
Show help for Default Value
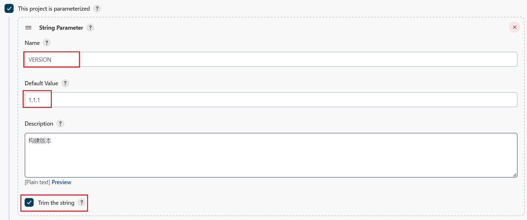pyautogui.click(x=65, y=83)
